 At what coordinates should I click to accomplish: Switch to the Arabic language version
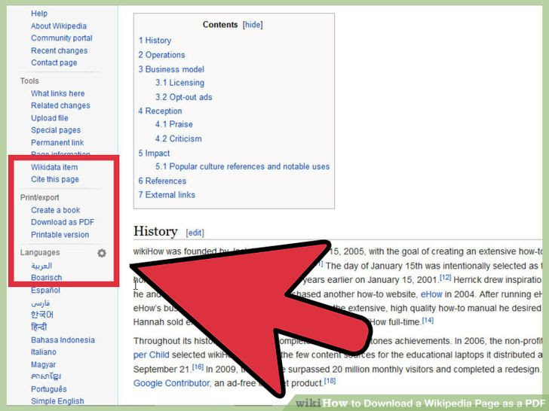click(x=41, y=266)
